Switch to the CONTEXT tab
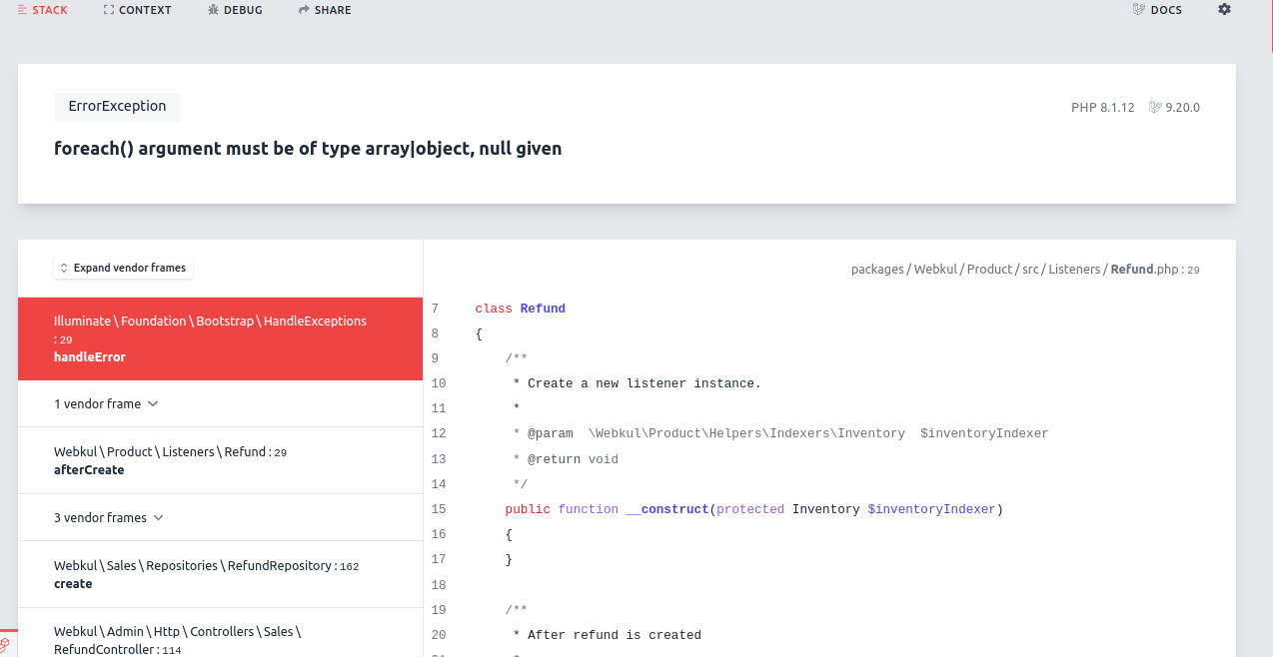The width and height of the screenshot is (1273, 657). (137, 10)
